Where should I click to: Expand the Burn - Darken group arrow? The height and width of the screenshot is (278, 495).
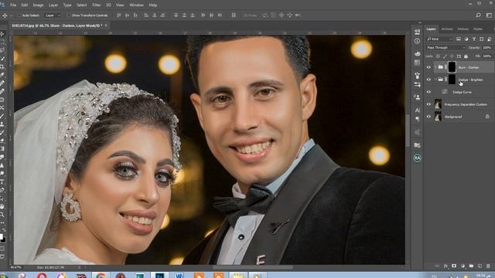[435, 67]
